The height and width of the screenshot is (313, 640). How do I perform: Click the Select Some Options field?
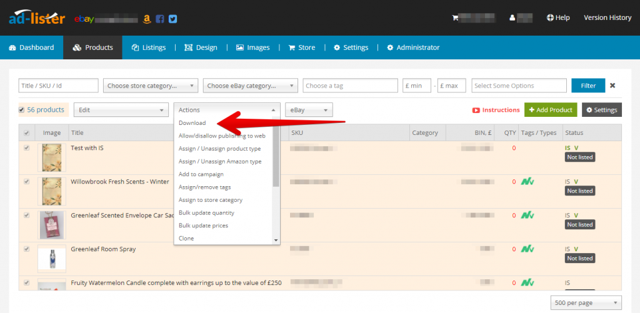tap(519, 86)
